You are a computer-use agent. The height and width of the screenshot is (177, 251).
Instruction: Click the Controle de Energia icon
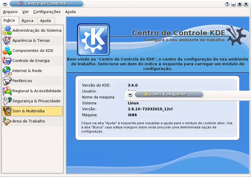7,61
